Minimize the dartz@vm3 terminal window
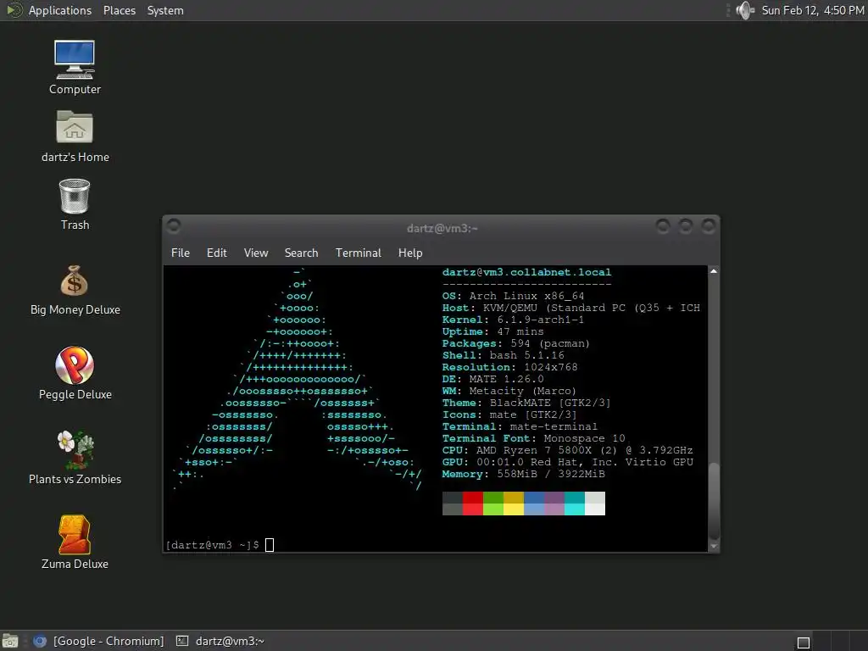Screen dimensions: 868x651 (663, 225)
